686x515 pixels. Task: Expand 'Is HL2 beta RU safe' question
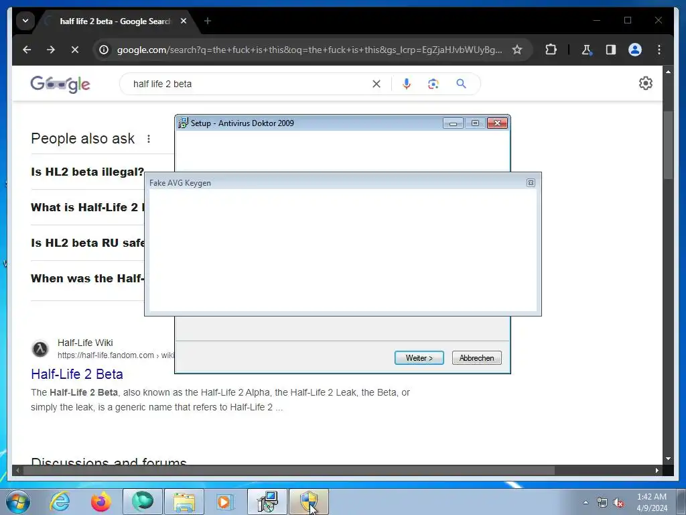tap(88, 243)
